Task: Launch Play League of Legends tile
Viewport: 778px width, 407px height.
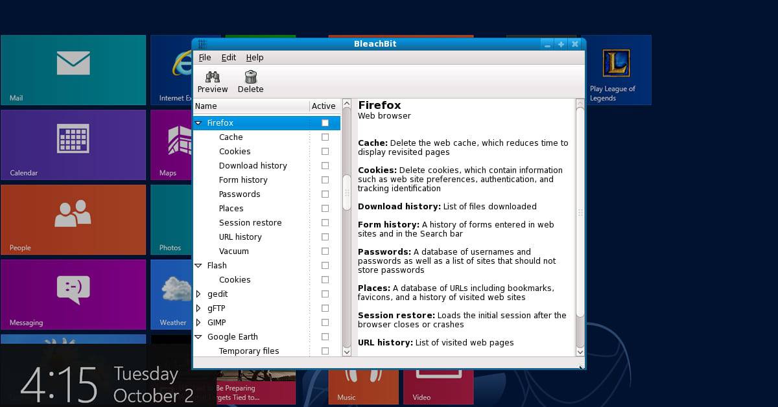Action: pyautogui.click(x=615, y=70)
